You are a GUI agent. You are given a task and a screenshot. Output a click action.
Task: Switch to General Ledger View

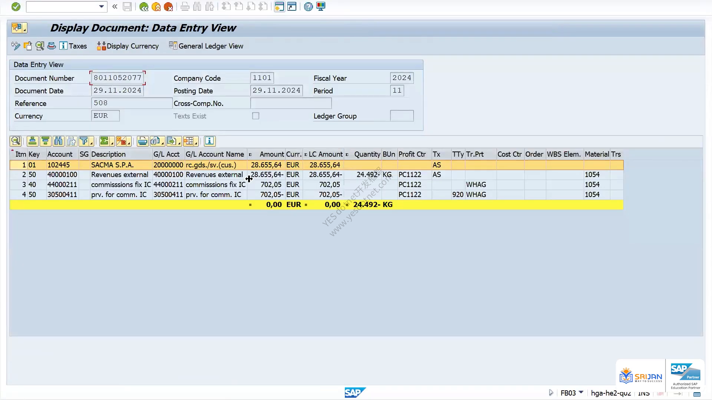click(206, 46)
